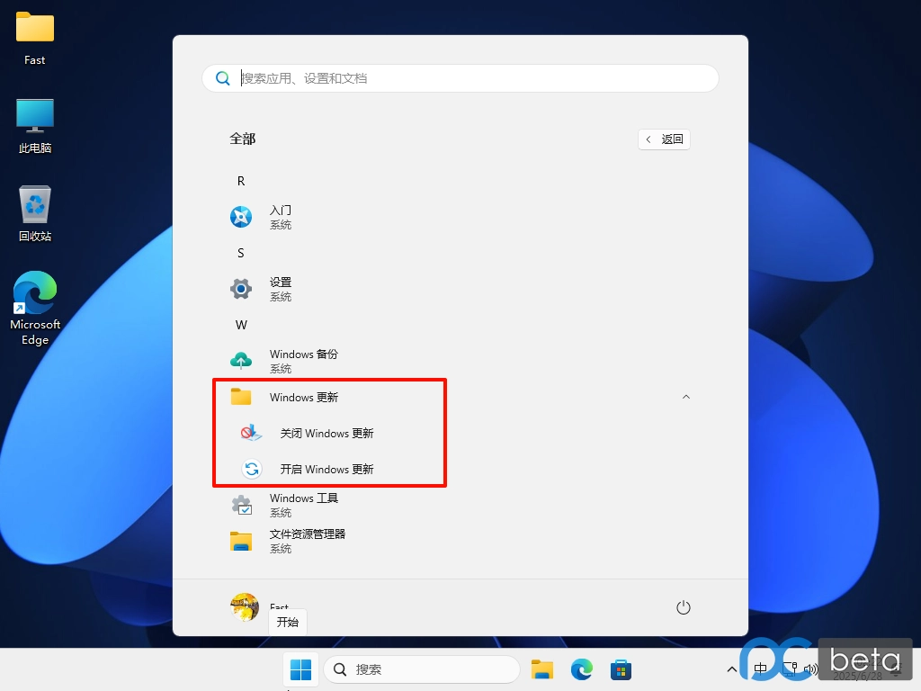
Task: Launch Microsoft Store from the taskbar
Action: 621,669
